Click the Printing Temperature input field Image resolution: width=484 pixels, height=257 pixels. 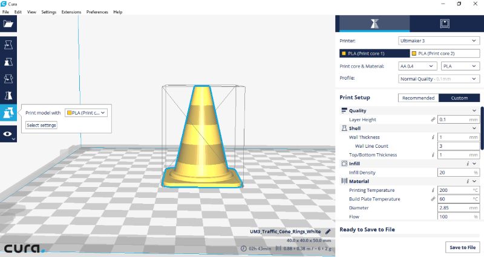(459, 190)
